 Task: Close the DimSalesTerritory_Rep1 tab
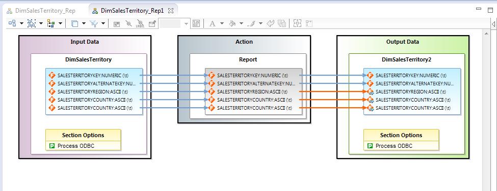pos(171,11)
